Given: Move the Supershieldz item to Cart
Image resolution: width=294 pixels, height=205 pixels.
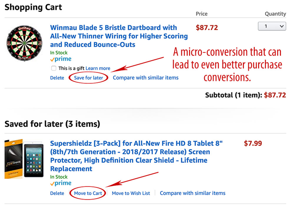Looking at the screenshot, I should 88,193.
